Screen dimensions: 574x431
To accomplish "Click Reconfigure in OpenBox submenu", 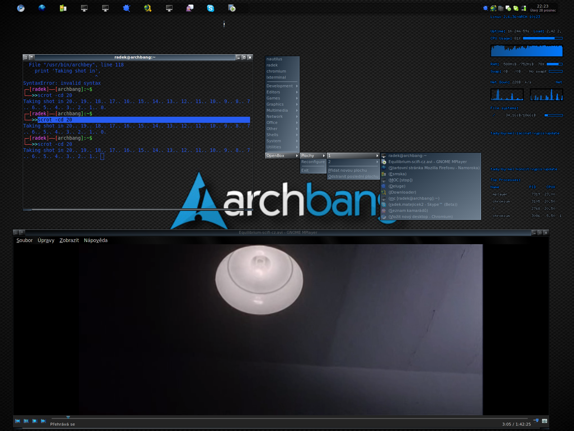I will [x=313, y=162].
